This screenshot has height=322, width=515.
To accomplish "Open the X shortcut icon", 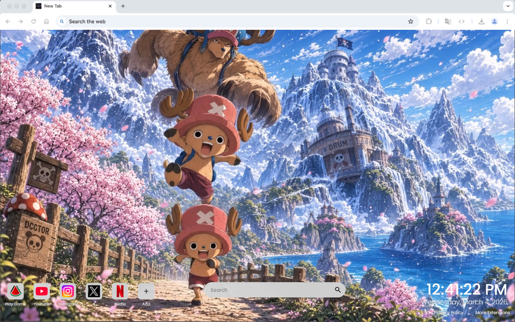I will 94,291.
